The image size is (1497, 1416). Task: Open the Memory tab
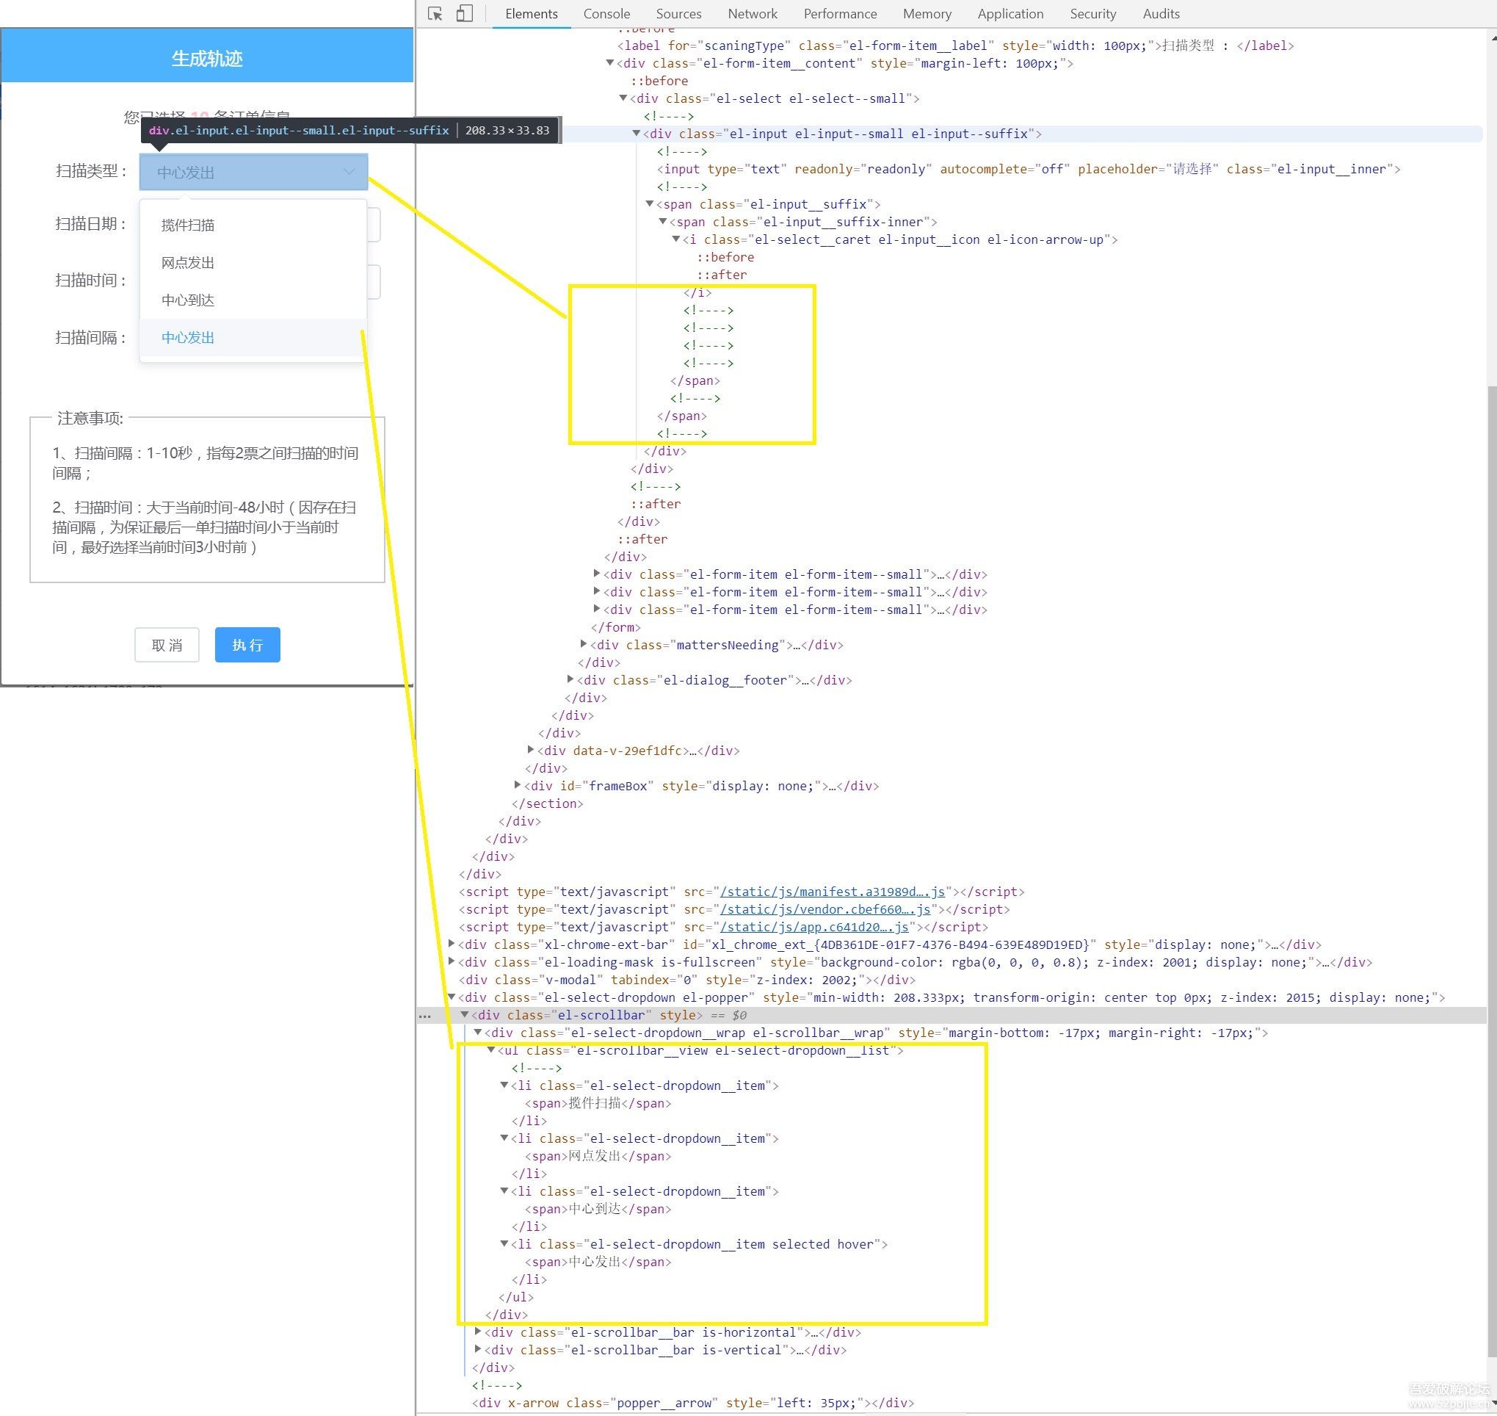click(927, 13)
